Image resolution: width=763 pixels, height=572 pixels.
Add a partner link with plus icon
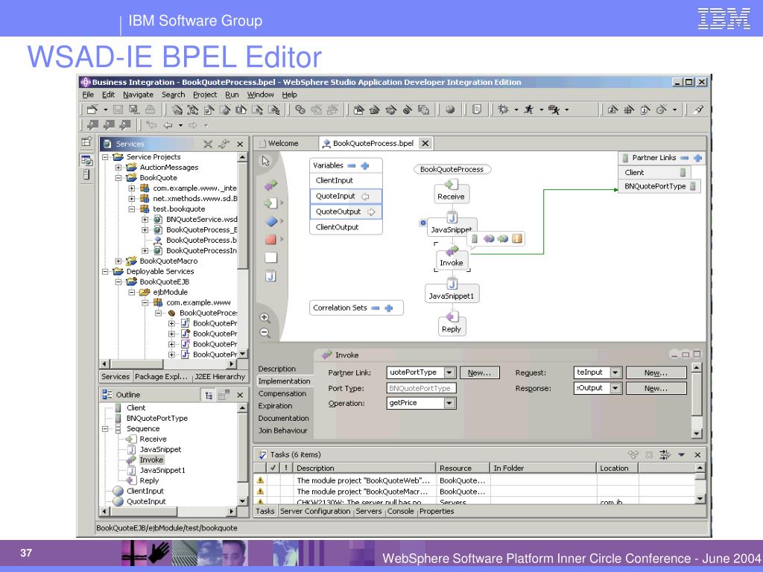click(x=697, y=158)
